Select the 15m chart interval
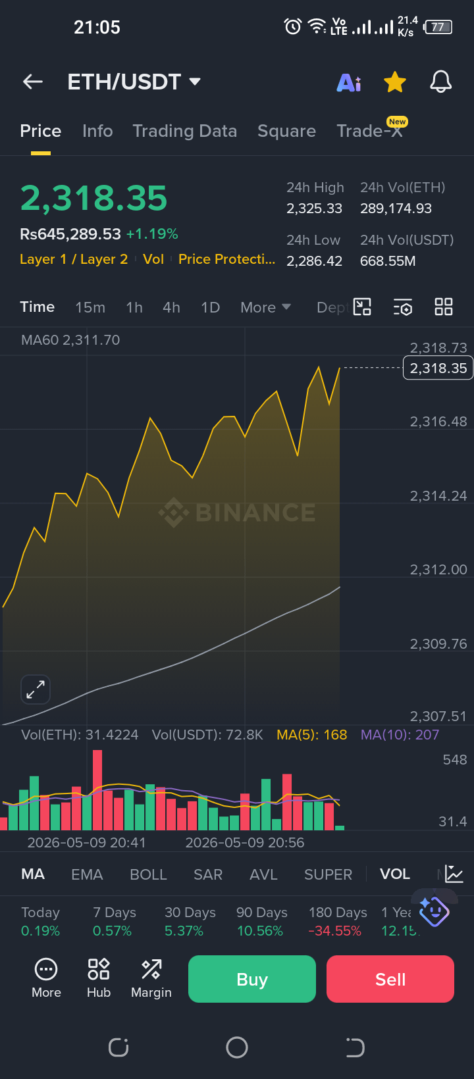 point(90,307)
